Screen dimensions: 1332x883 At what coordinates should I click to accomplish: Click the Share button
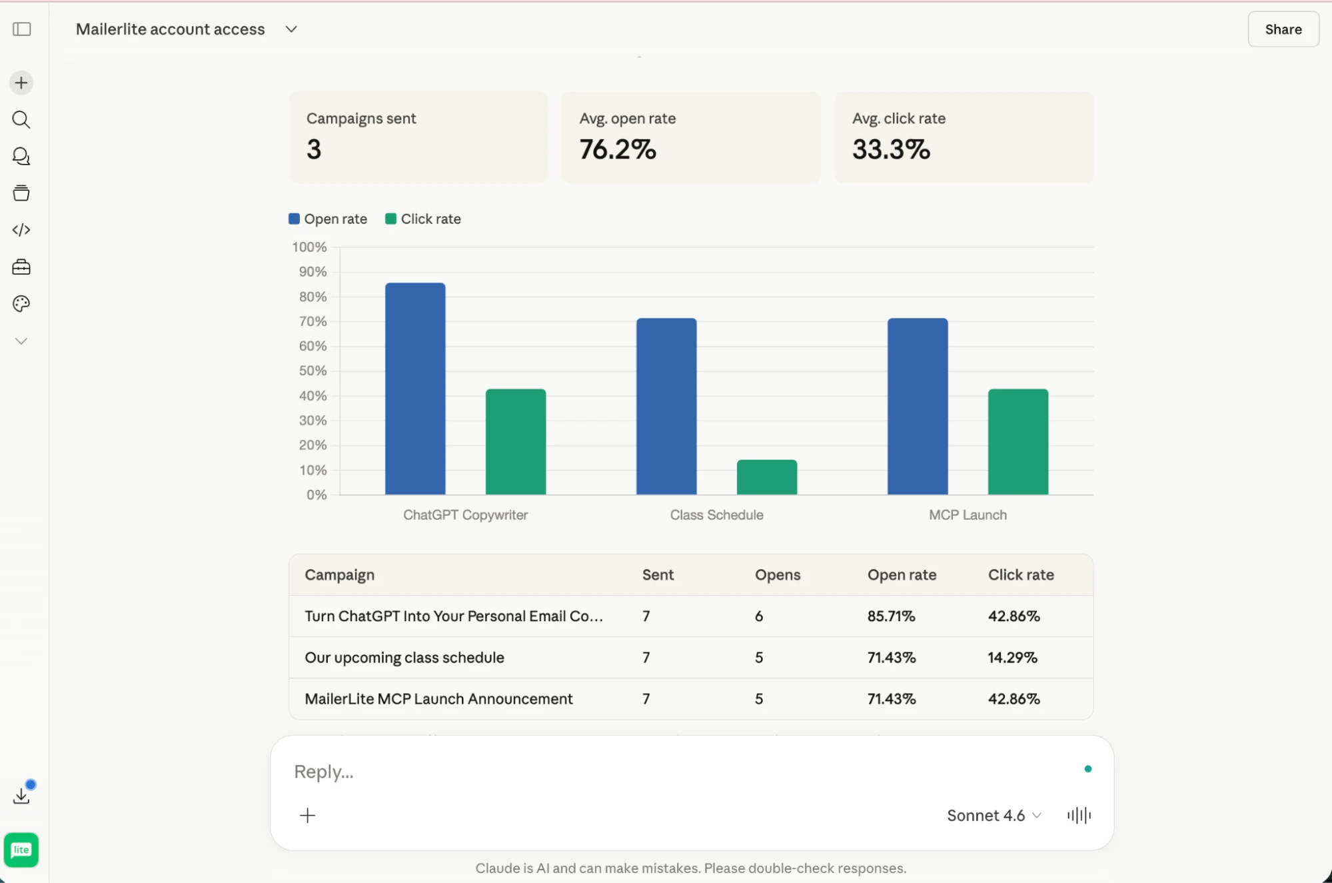1283,29
